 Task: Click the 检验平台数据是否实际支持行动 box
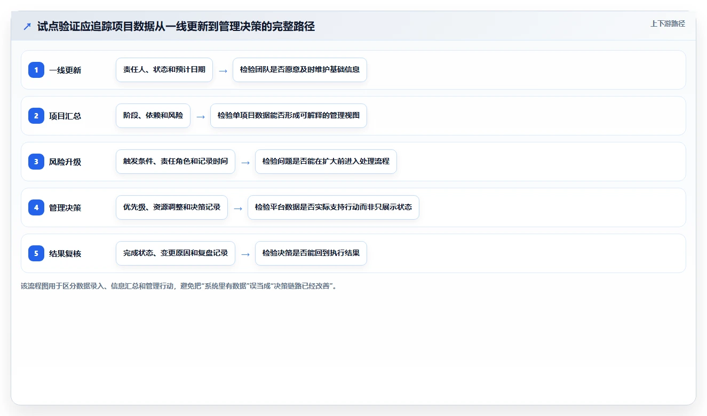coord(333,207)
